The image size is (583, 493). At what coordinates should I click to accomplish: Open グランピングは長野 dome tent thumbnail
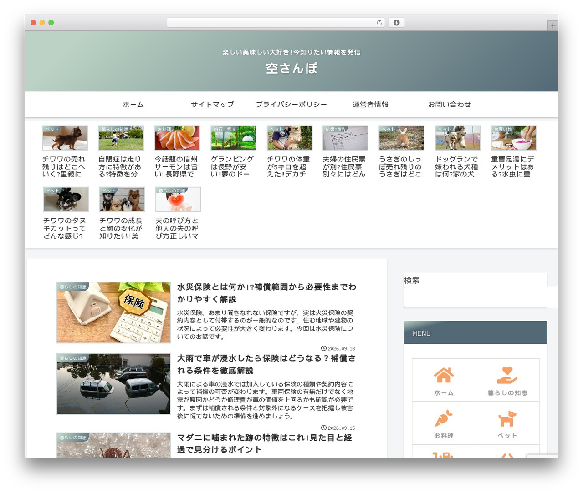234,138
